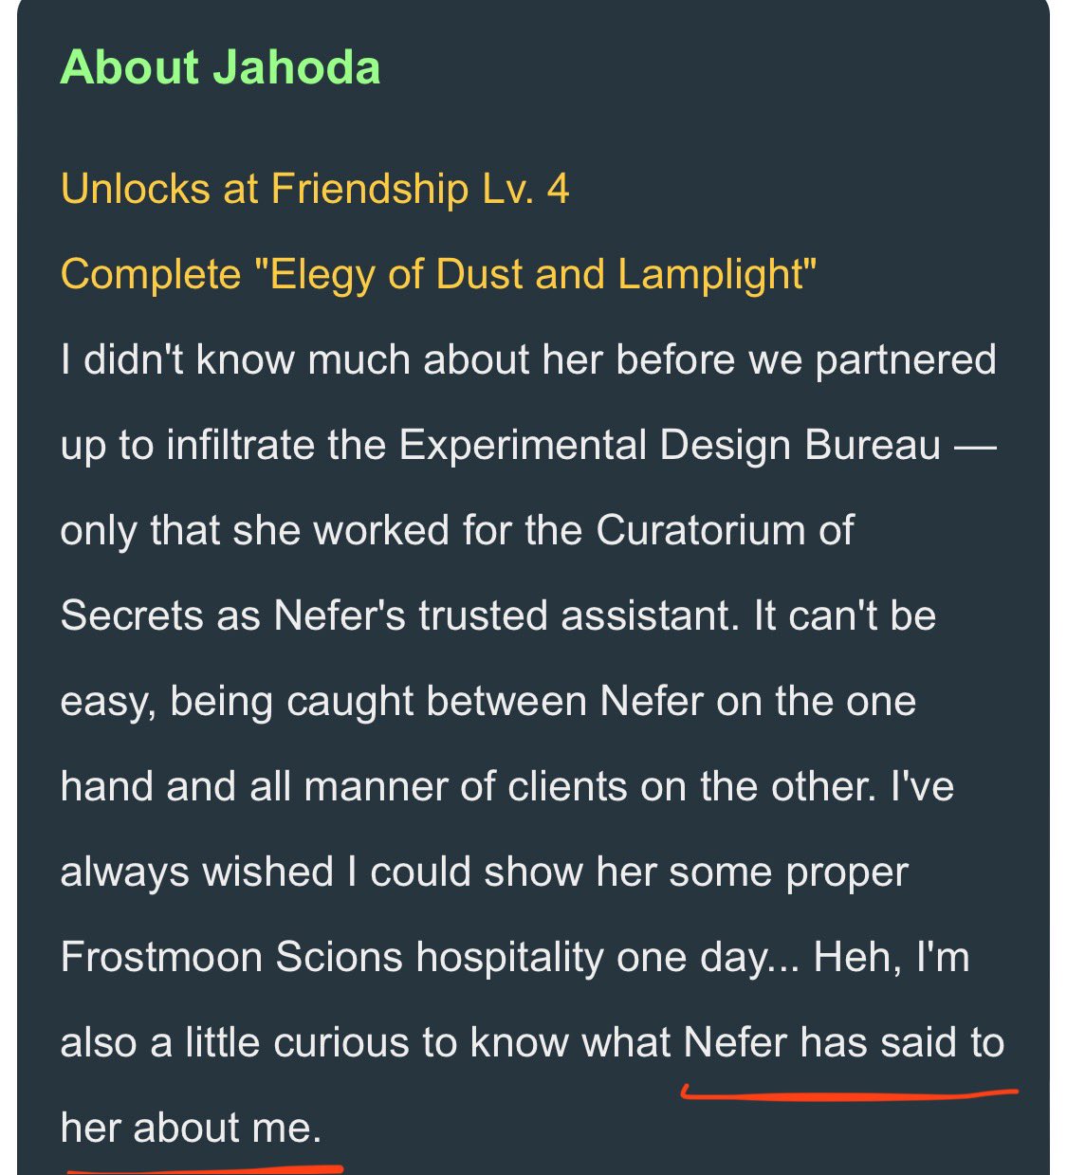Click the red underline below 'her about me'
This screenshot has height=1175, width=1067.
[x=204, y=1168]
